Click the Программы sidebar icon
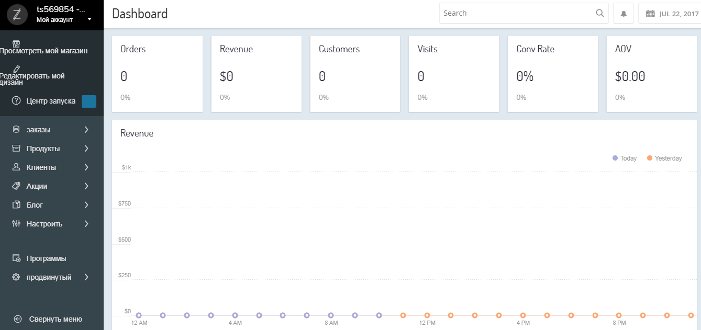Viewport: 701px width, 330px height. 16,258
